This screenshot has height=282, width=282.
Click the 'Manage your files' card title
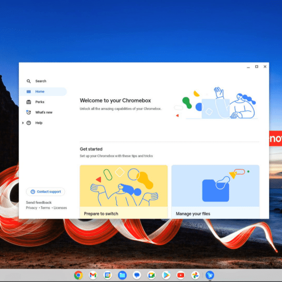point(193,214)
